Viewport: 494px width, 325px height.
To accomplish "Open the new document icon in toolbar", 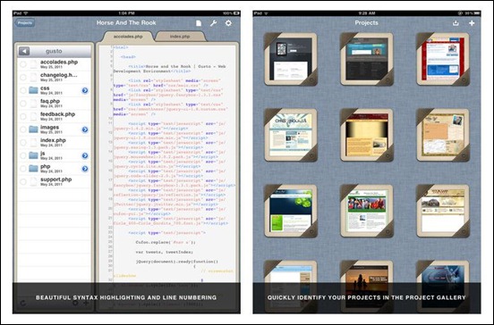I will pyautogui.click(x=199, y=23).
